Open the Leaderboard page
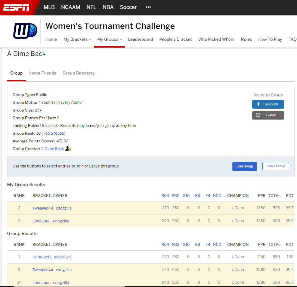 pos(140,39)
